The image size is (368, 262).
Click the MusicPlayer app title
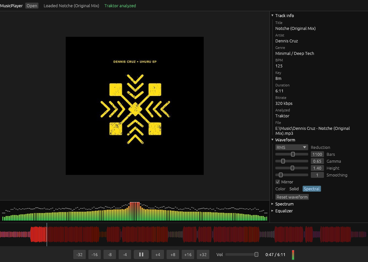coord(11,6)
